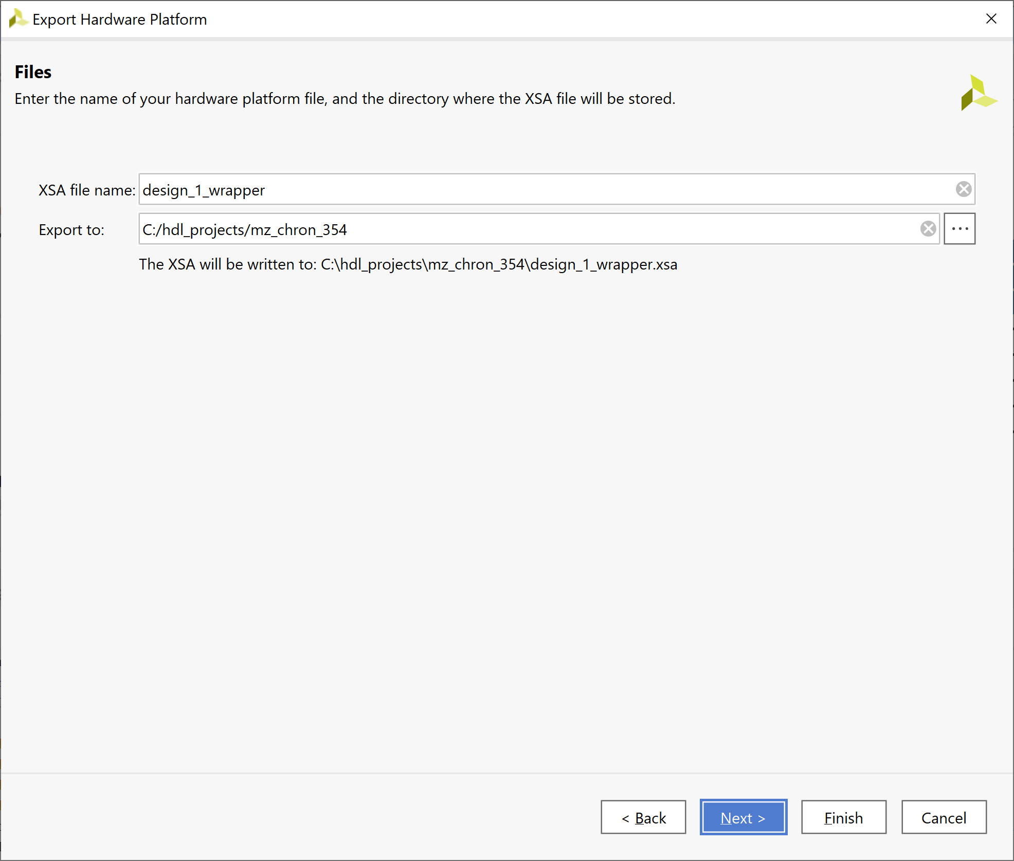
Task: Open the directory browser with the ellipsis button
Action: pyautogui.click(x=959, y=228)
